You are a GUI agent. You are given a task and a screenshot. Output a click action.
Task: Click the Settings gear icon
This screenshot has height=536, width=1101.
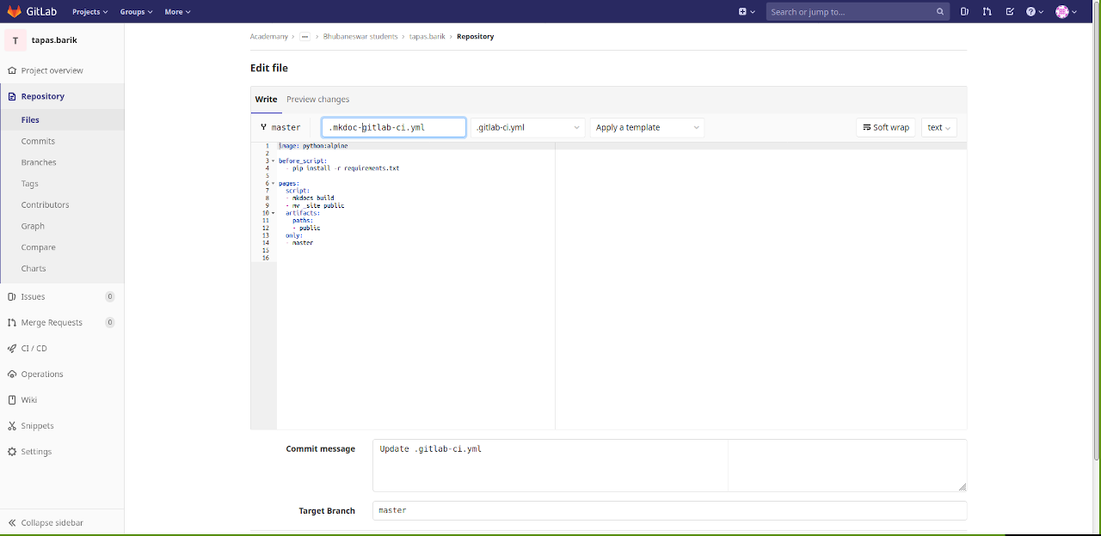12,451
